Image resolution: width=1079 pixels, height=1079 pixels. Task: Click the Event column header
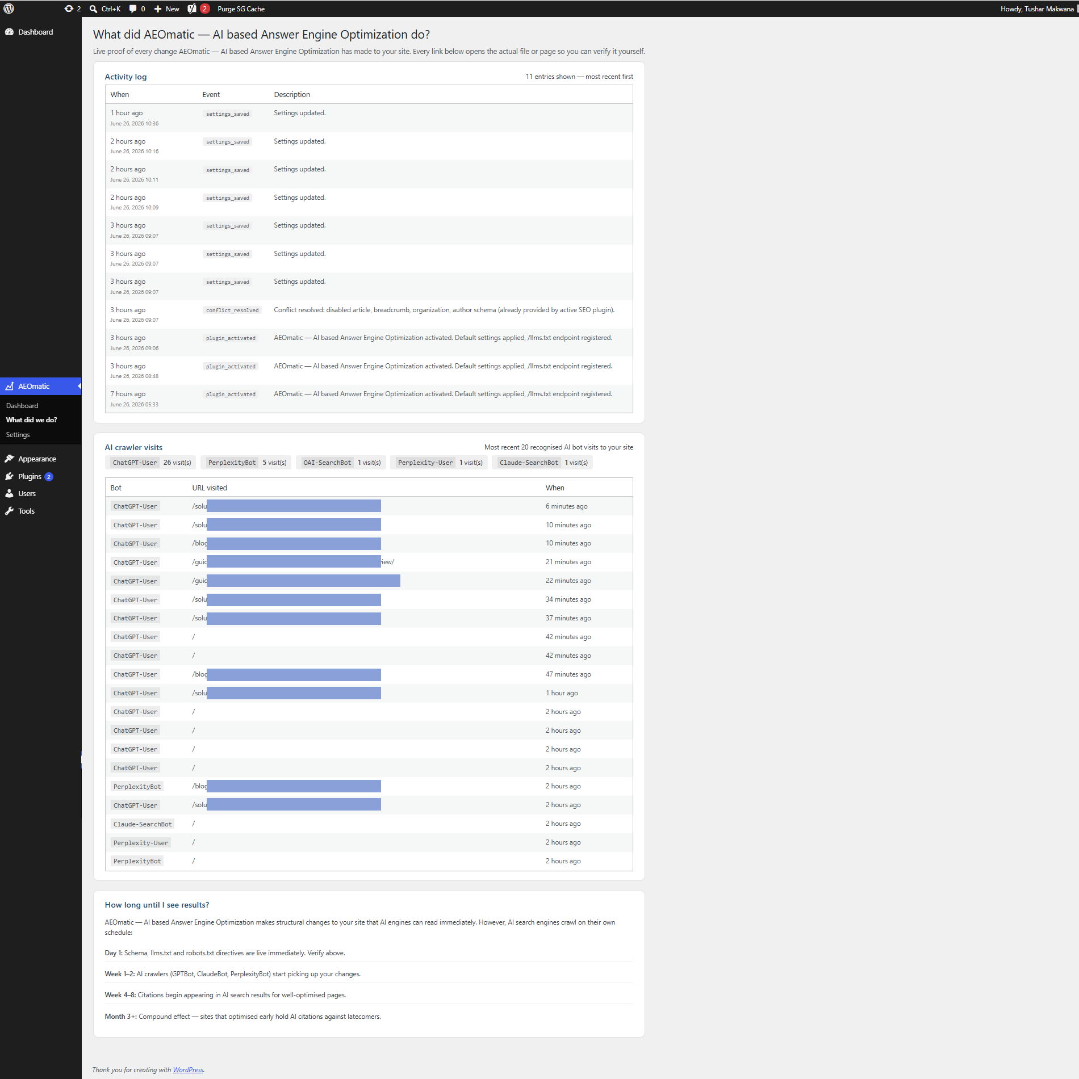pos(211,94)
